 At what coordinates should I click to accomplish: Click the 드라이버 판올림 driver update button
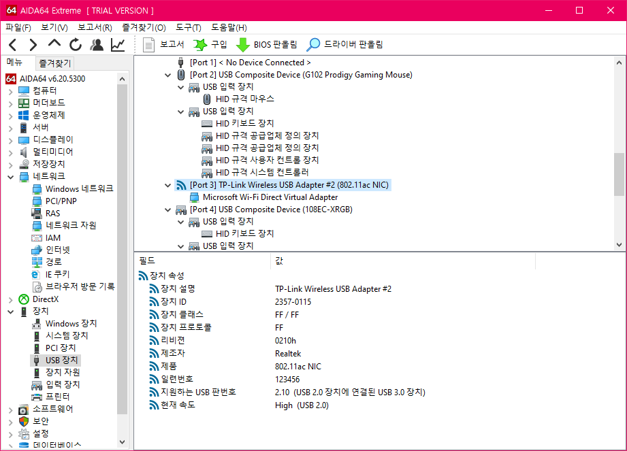(344, 45)
